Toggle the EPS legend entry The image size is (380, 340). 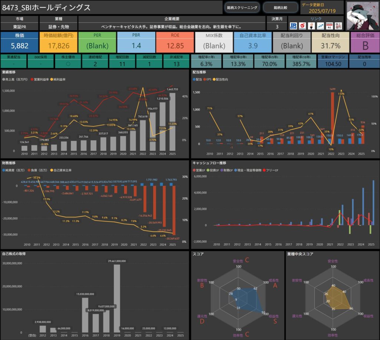[x=207, y=79]
